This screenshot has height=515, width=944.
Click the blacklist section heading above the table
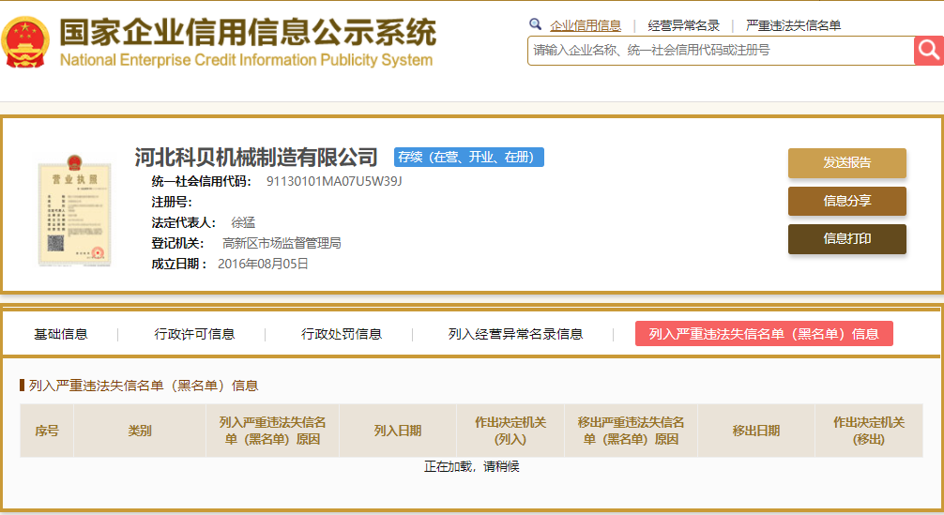144,386
